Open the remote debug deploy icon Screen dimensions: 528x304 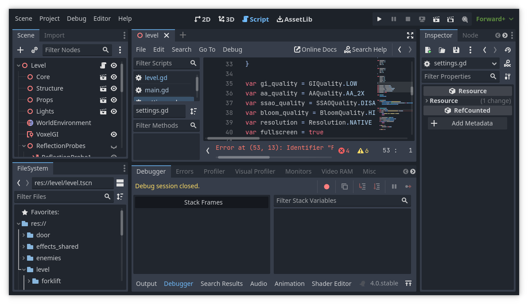pyautogui.click(x=422, y=19)
